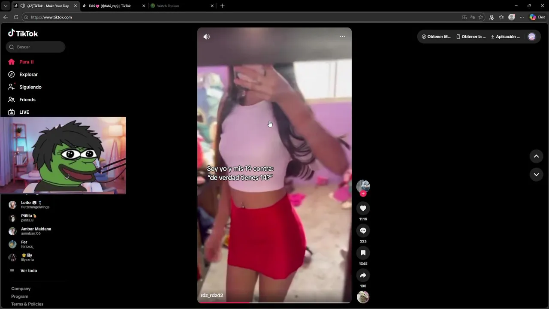Close the Watch Elysium tab
Screen dimensions: 549x309
coord(212,6)
